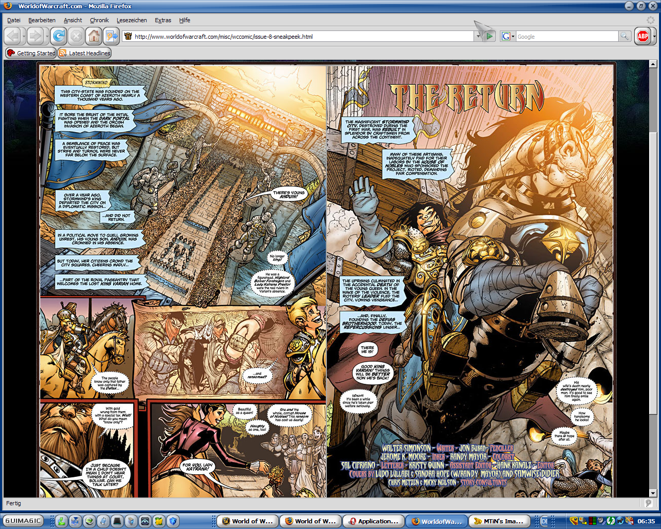
Task: Open the Hilfe menu
Action: (x=185, y=20)
